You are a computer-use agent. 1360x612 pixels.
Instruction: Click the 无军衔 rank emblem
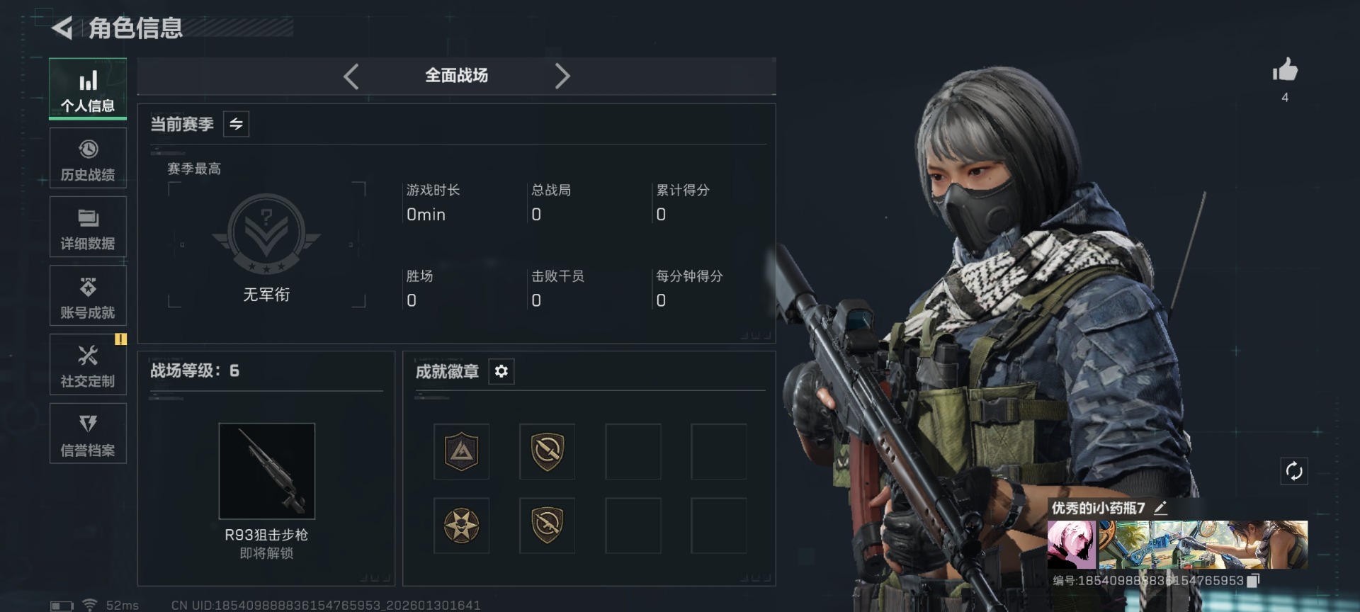(266, 234)
